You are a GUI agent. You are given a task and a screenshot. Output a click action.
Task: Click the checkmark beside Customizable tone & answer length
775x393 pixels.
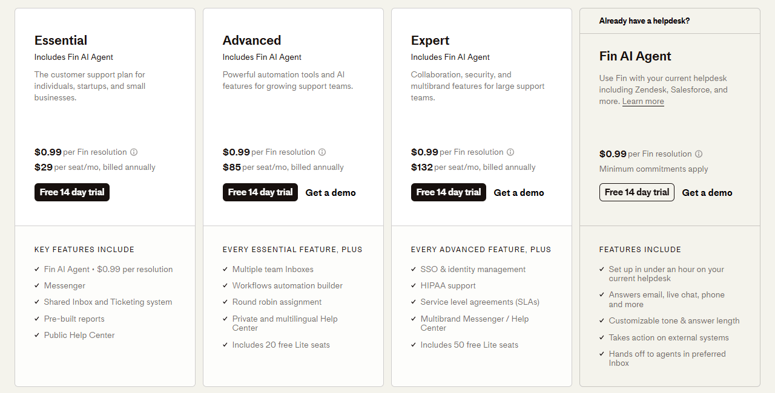pyautogui.click(x=601, y=321)
